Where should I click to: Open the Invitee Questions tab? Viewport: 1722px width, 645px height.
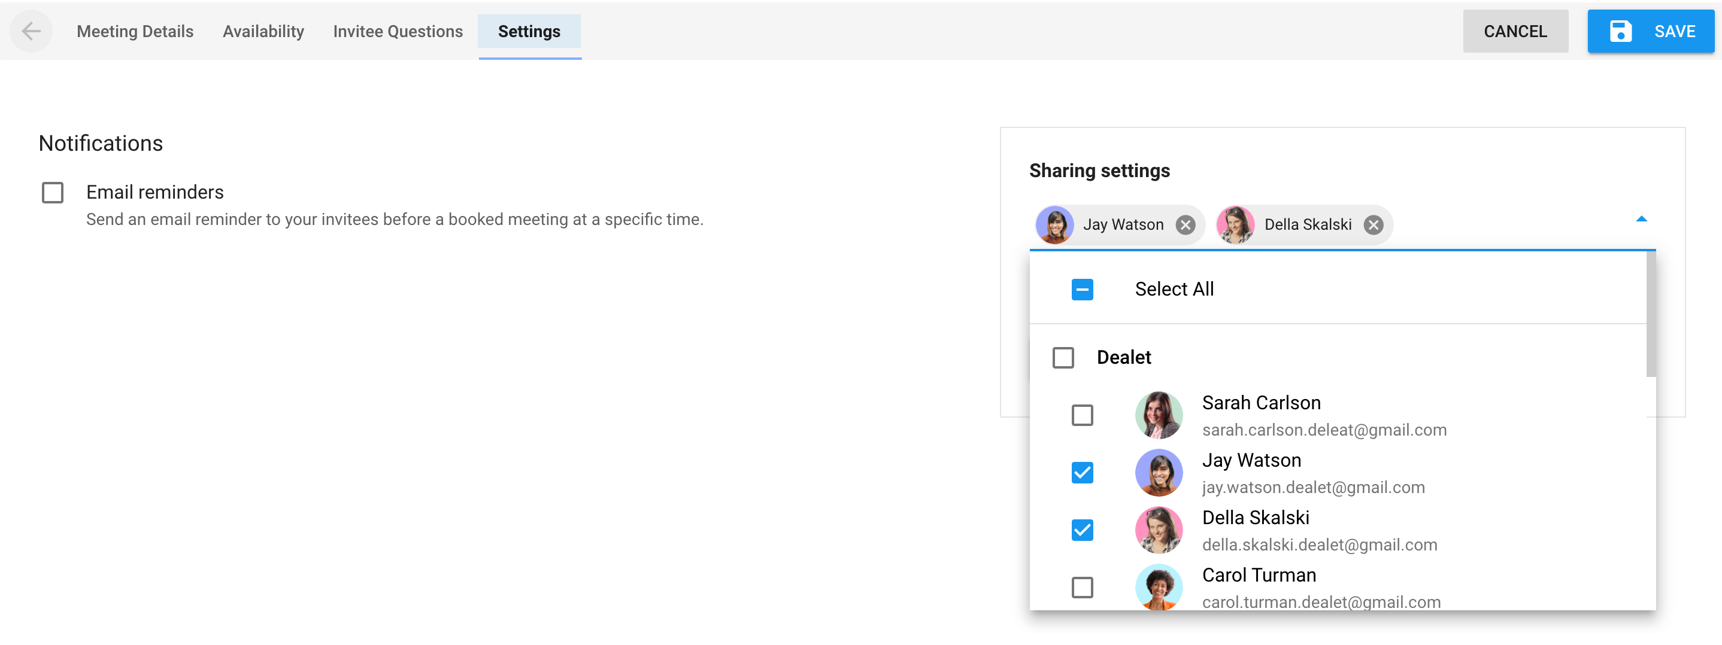point(398,31)
